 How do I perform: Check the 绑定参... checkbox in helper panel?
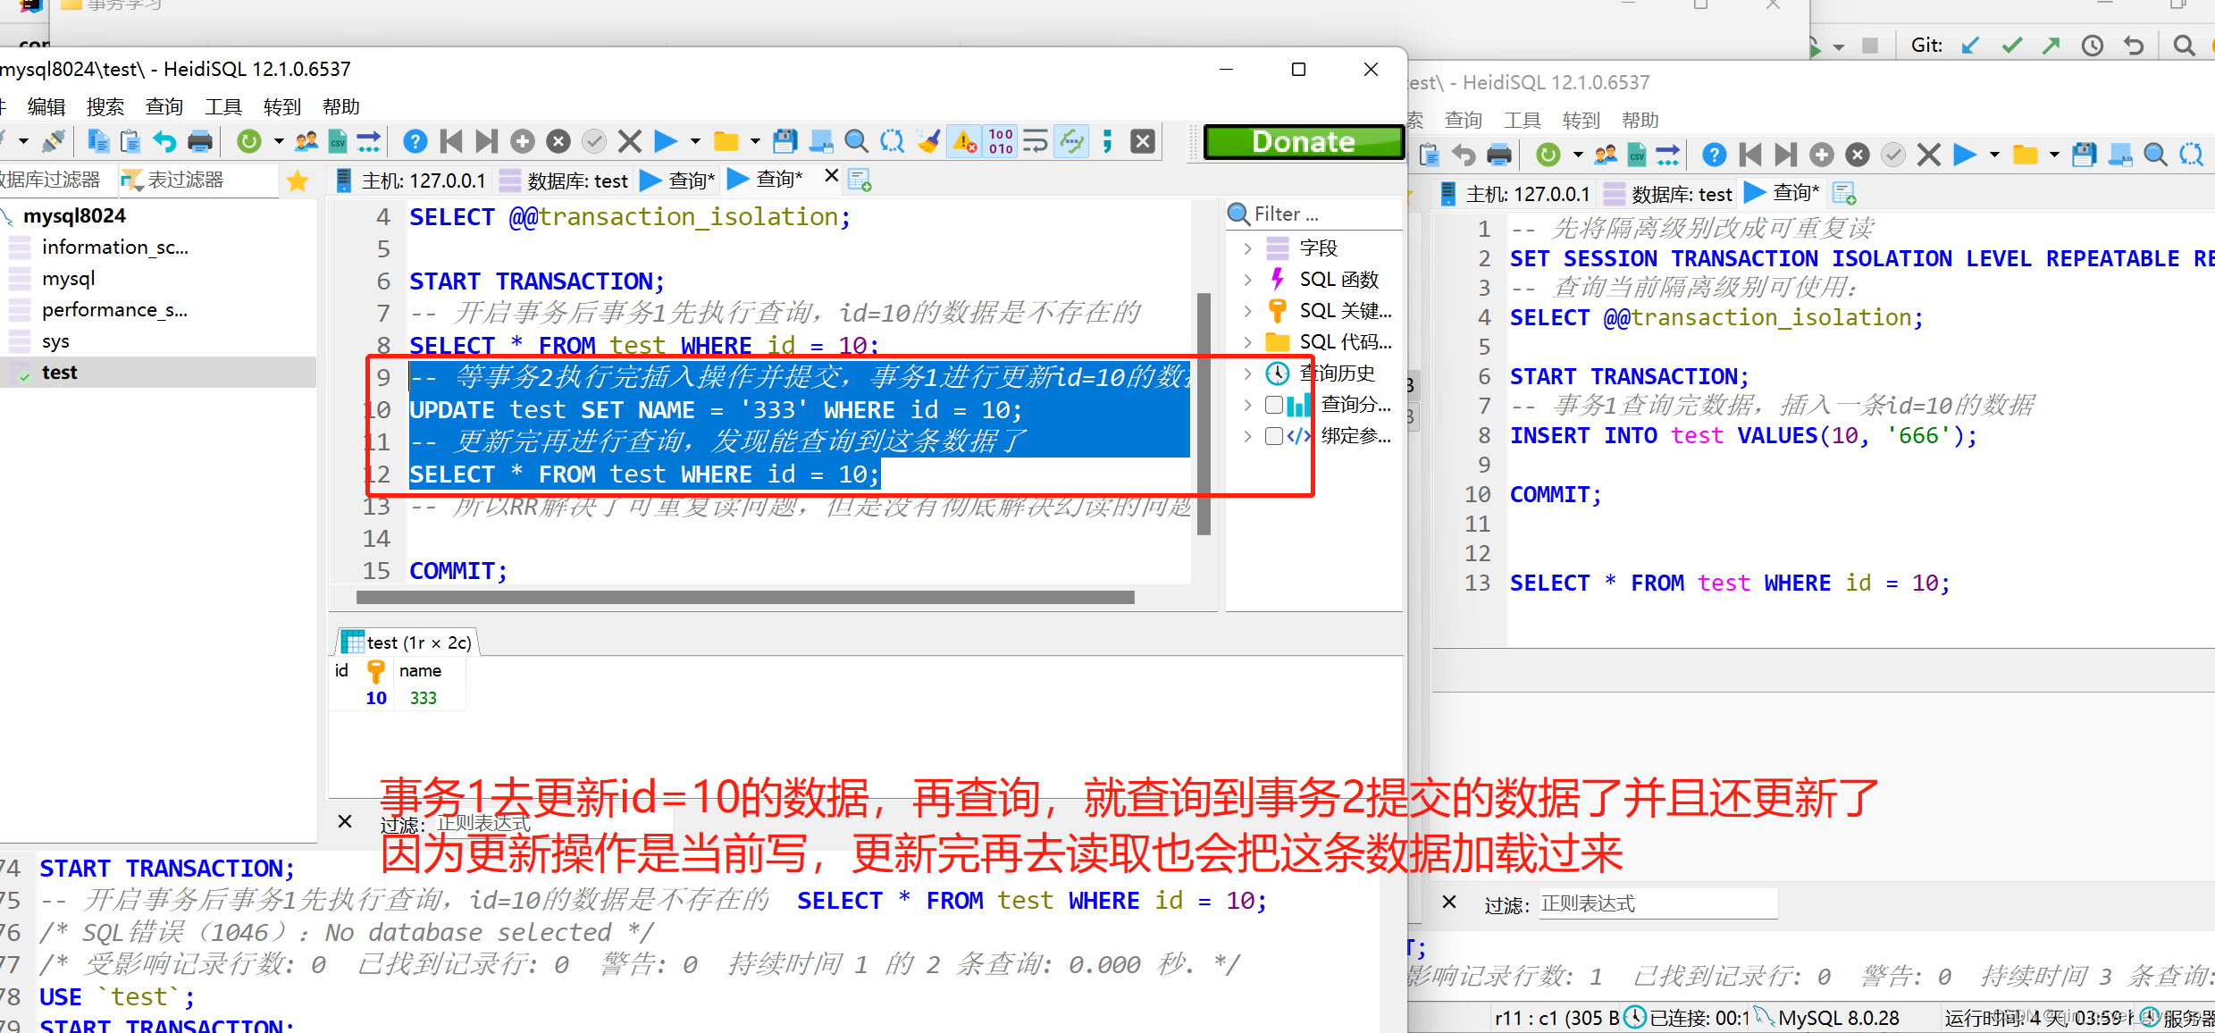[x=1274, y=436]
